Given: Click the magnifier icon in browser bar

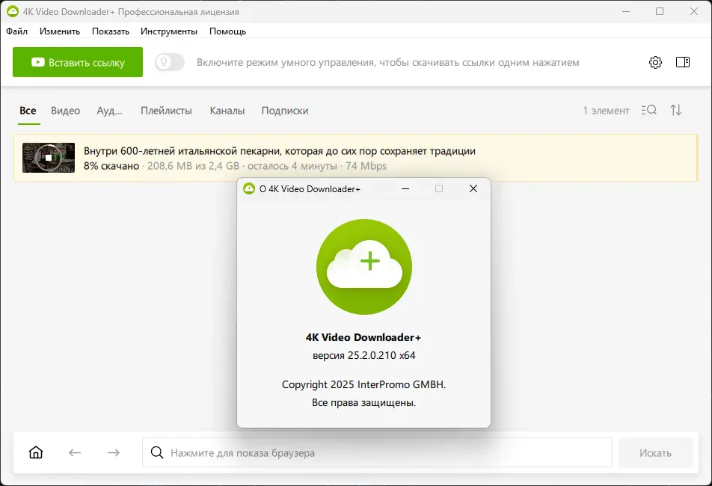Looking at the screenshot, I should (157, 452).
